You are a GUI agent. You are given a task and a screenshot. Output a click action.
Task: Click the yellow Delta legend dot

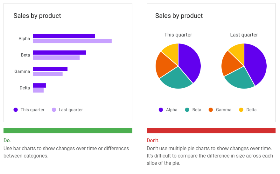click(241, 110)
